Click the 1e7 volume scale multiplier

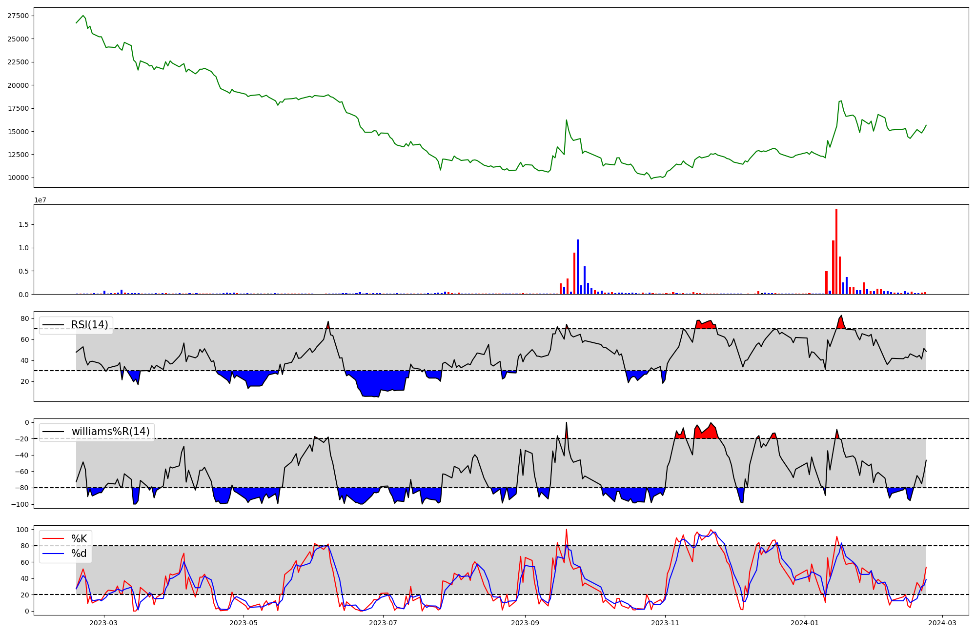click(x=40, y=200)
